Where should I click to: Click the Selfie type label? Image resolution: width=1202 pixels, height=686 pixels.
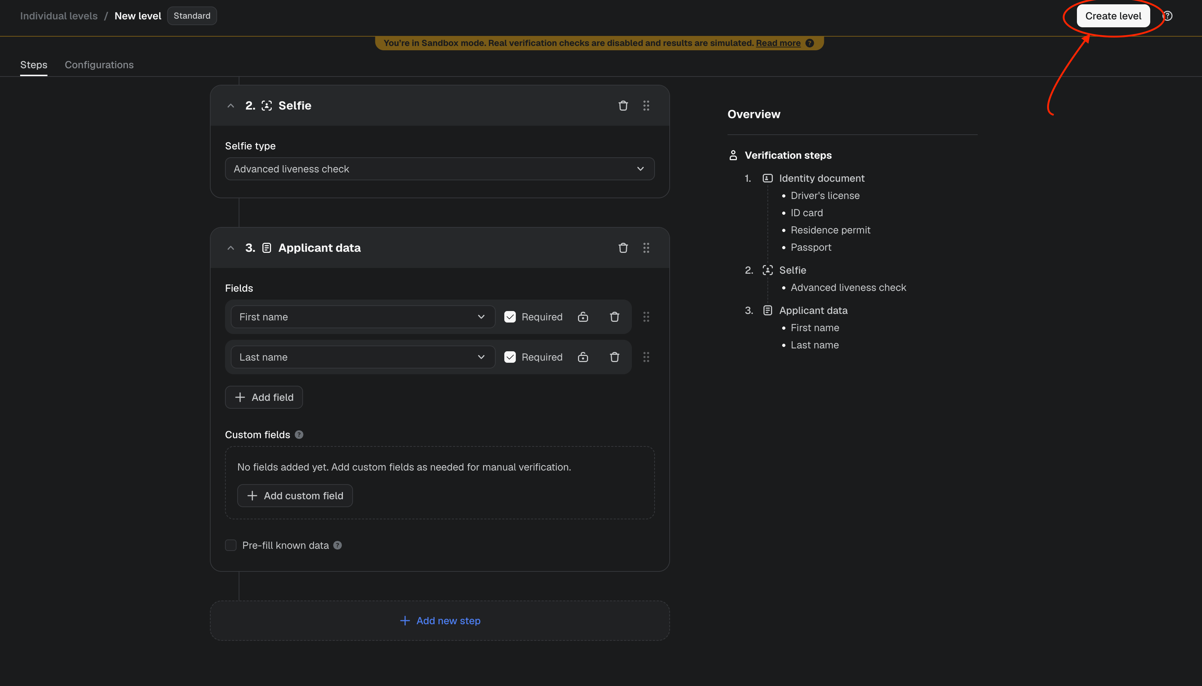tap(250, 146)
